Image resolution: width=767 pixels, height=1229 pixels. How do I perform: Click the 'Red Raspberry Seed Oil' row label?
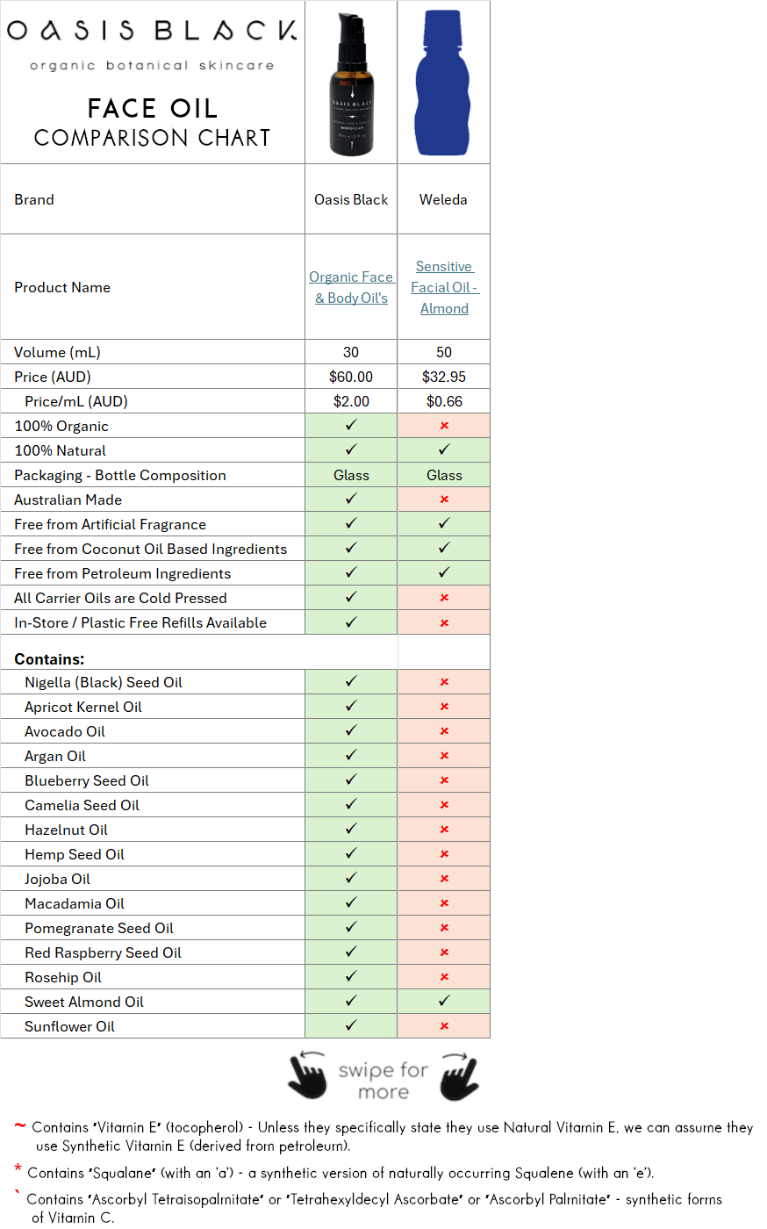click(103, 952)
